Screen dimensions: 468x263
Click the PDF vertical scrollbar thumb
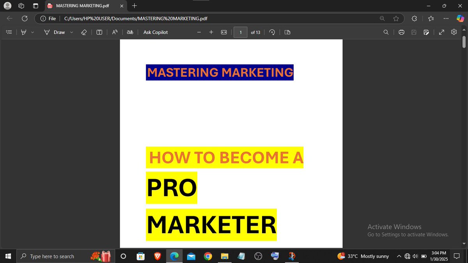pyautogui.click(x=464, y=41)
